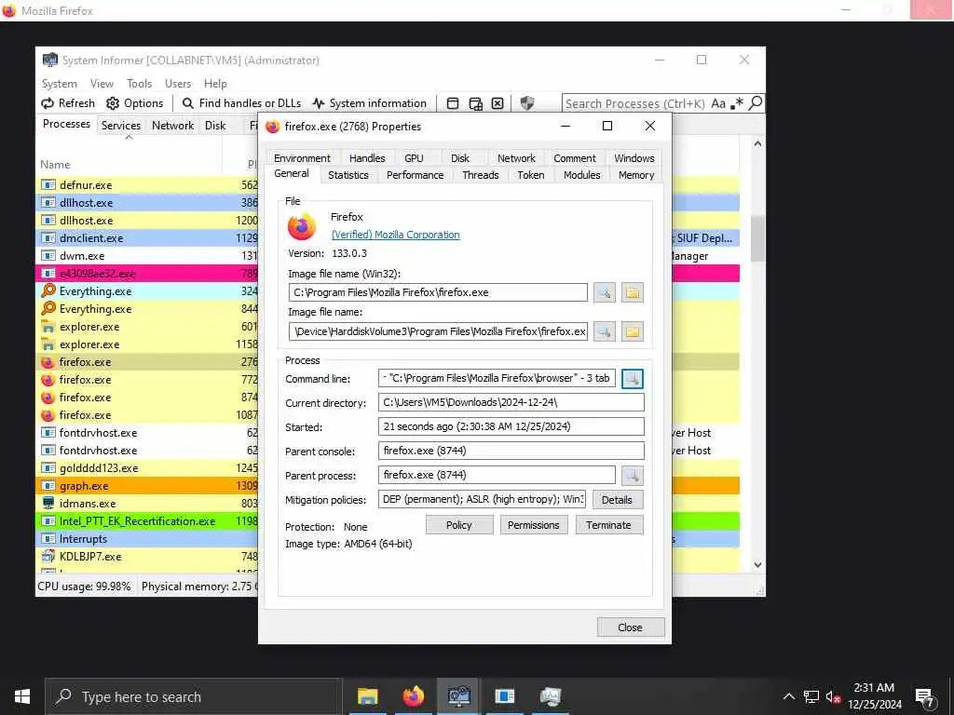Click the Terminate button
This screenshot has width=954, height=715.
pos(608,525)
